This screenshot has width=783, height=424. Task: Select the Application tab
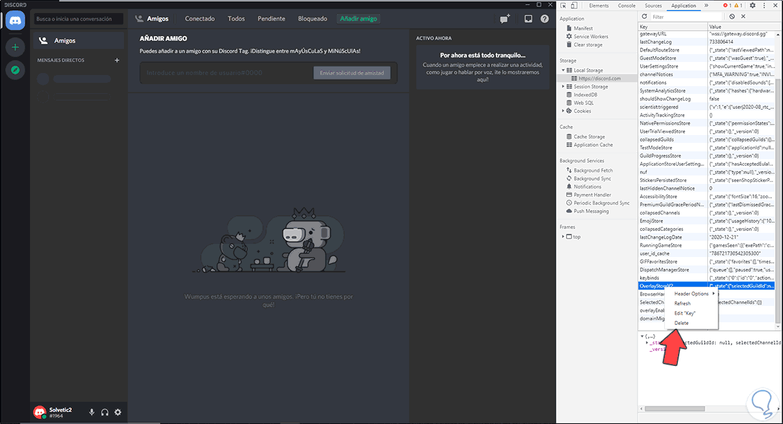[683, 5]
